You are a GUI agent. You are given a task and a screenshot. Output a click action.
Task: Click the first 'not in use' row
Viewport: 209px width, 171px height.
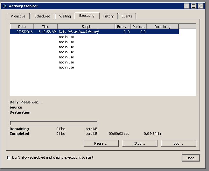[66, 37]
